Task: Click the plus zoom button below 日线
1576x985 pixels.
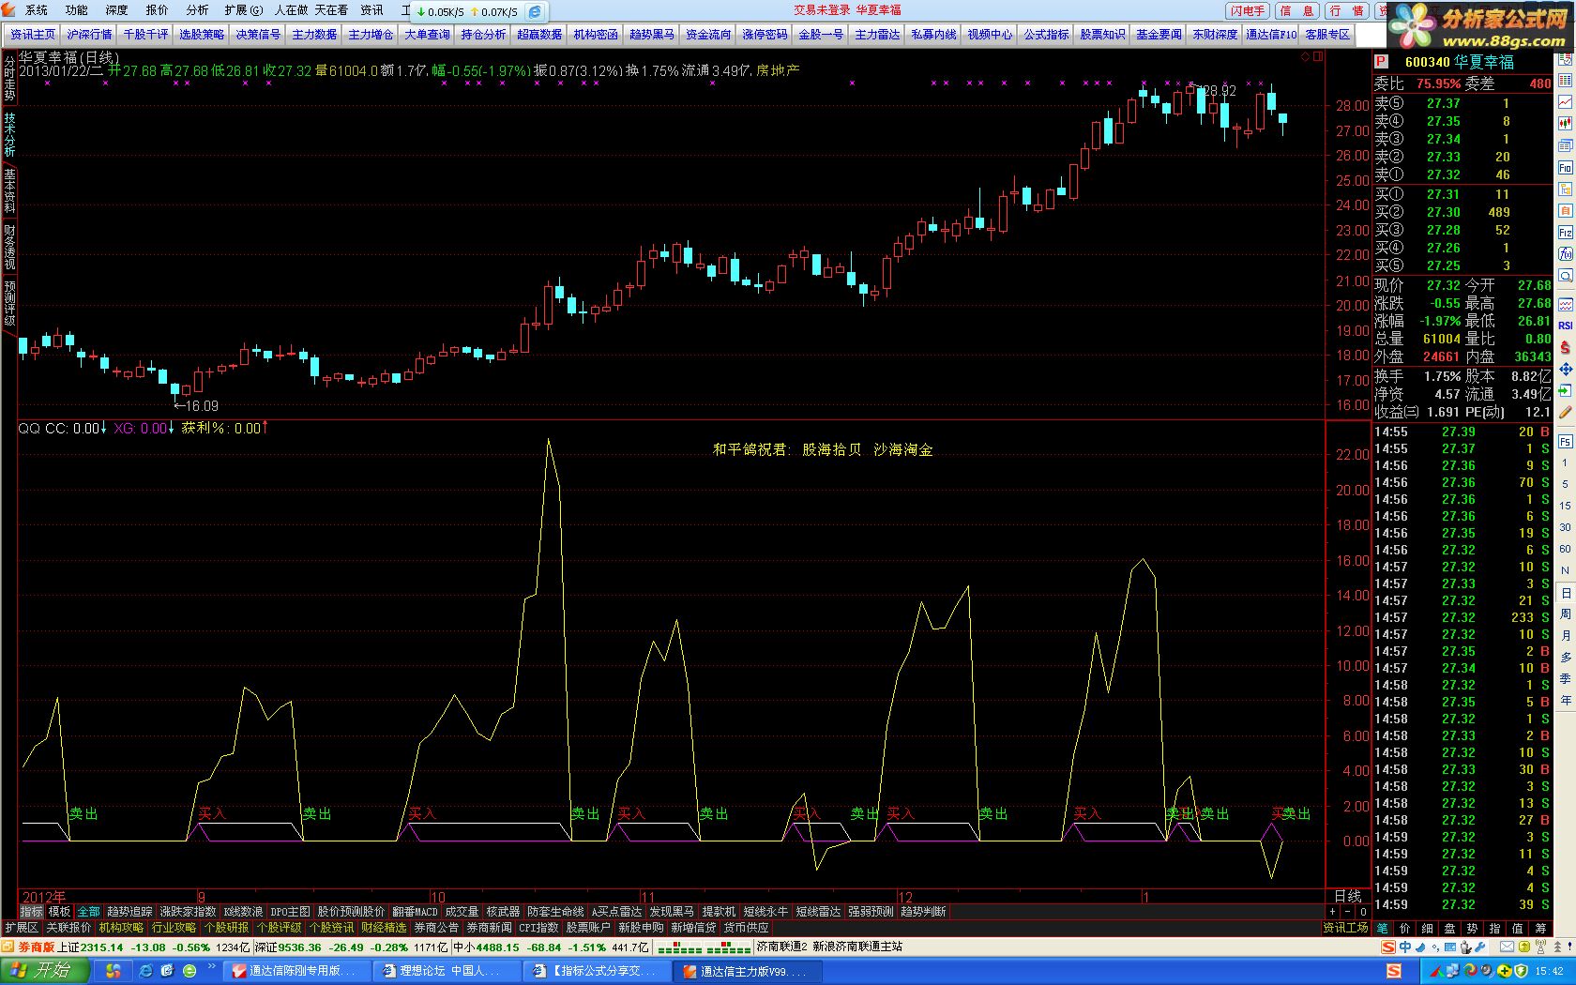Action: coord(1332,912)
